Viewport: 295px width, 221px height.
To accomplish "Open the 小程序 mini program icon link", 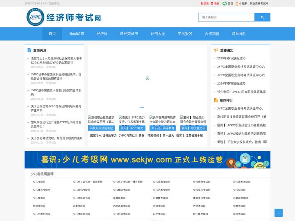I will coord(241,3).
